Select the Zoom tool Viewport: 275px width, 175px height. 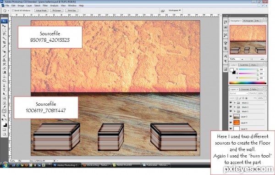click(4, 116)
